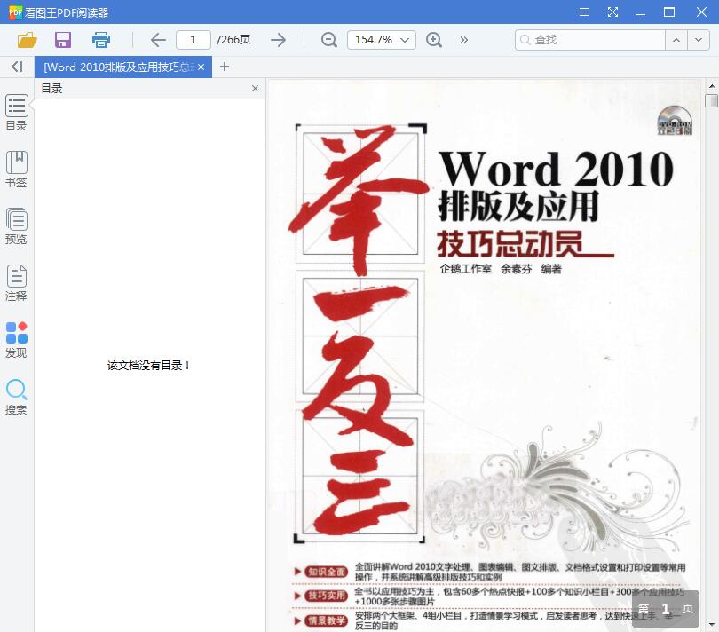Click the 第 1 页 page indicator overlay
The height and width of the screenshot is (632, 719).
click(x=666, y=609)
